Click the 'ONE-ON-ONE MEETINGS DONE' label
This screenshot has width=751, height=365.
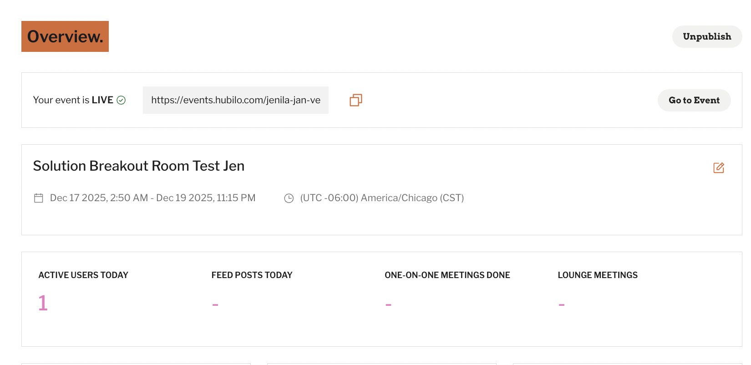pos(447,275)
